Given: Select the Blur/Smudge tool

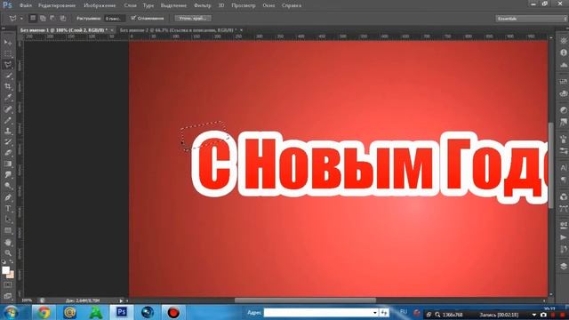Looking at the screenshot, I should click(x=8, y=175).
